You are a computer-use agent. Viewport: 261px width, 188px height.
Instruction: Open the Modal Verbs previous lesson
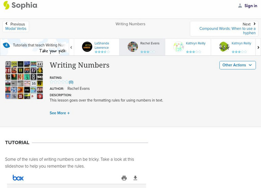pyautogui.click(x=16, y=28)
